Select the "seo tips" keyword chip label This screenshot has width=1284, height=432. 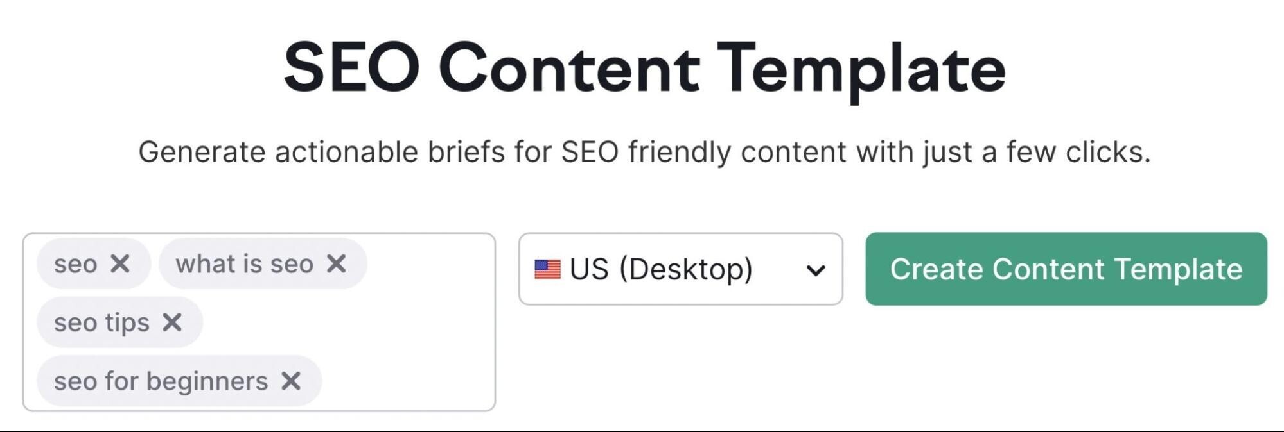click(x=101, y=323)
